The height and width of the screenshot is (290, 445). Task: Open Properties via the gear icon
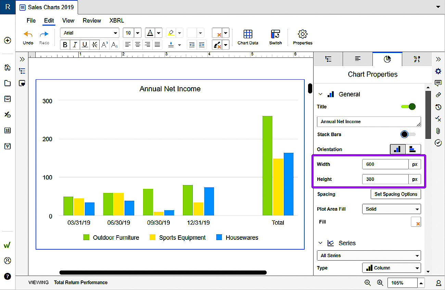303,34
